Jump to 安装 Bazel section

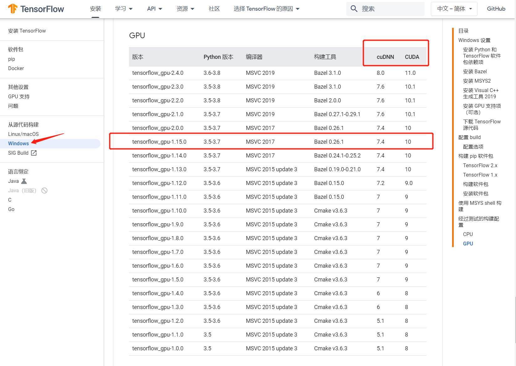click(475, 71)
